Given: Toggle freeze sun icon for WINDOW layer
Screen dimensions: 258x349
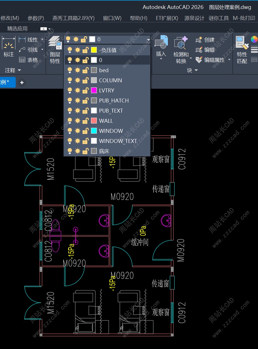Looking at the screenshot, I should click(77, 131).
